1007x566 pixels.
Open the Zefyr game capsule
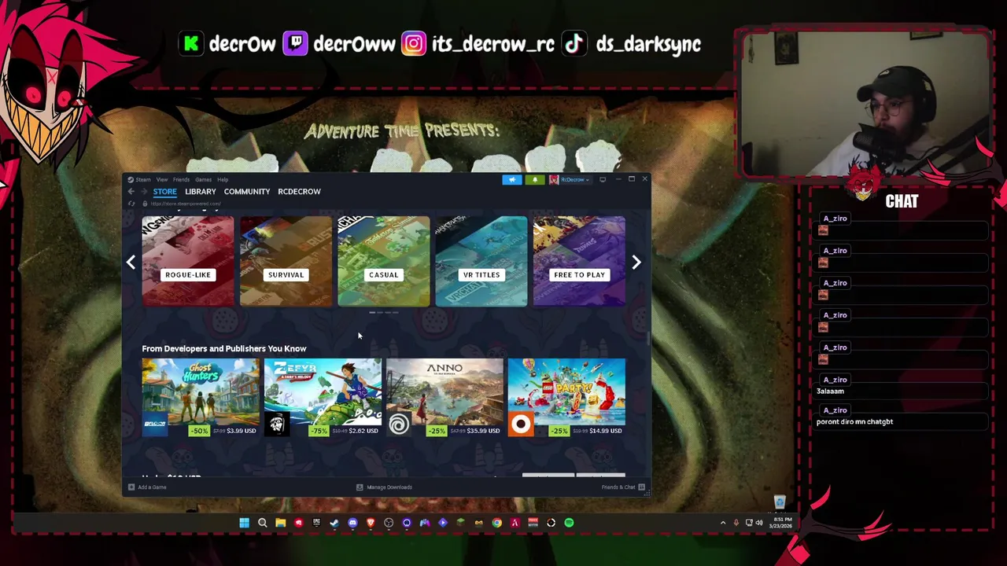(322, 397)
